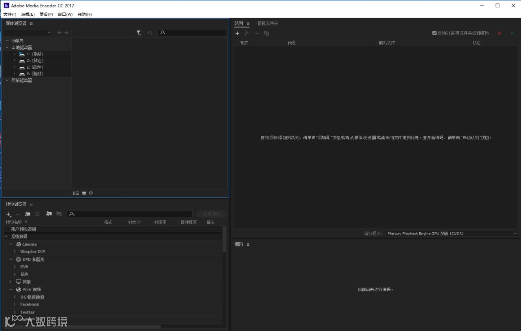Click the 应用预设 apply preset button
Viewport: 521px width, 331px height.
click(x=211, y=214)
